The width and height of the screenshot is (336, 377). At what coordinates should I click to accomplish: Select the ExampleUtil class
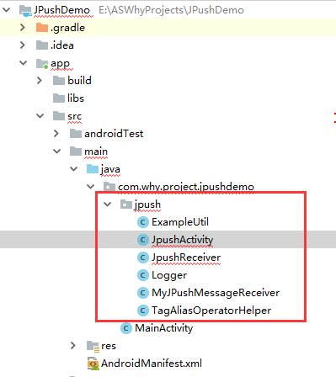[x=180, y=222]
